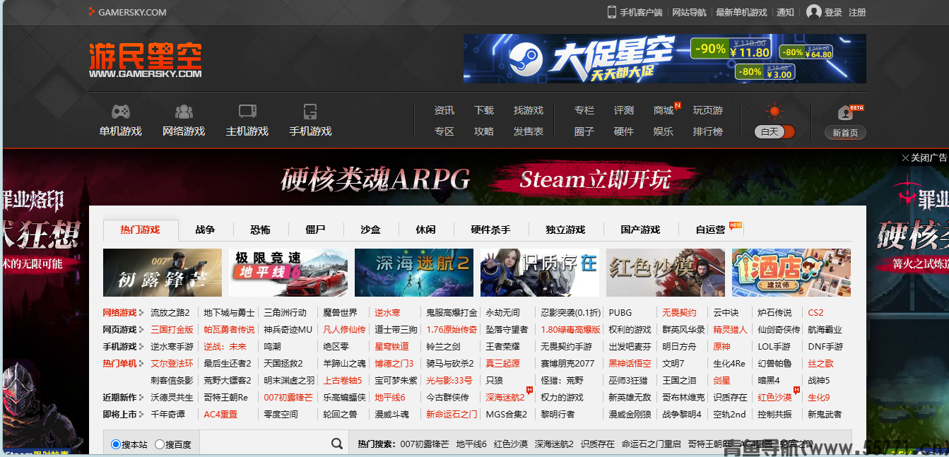Click the 酒店建筑师 thumbnail
The image size is (949, 457).
(x=791, y=273)
